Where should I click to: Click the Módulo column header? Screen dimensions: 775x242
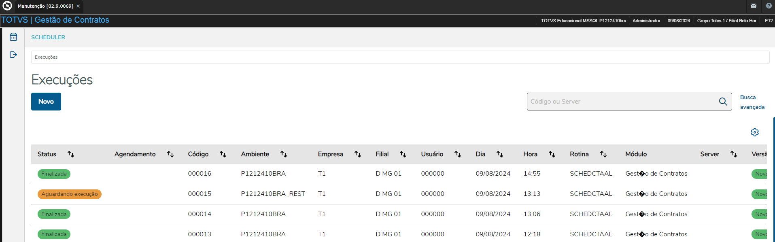(636, 154)
